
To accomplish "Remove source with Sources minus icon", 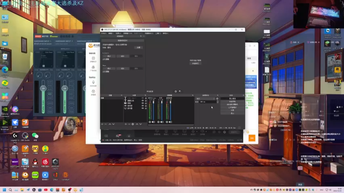I will (129, 124).
